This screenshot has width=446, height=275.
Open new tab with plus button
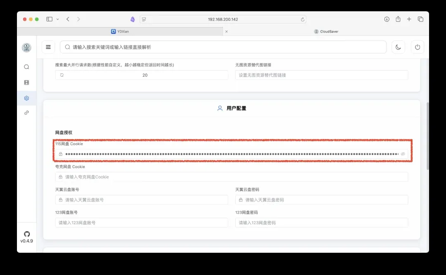pyautogui.click(x=409, y=19)
